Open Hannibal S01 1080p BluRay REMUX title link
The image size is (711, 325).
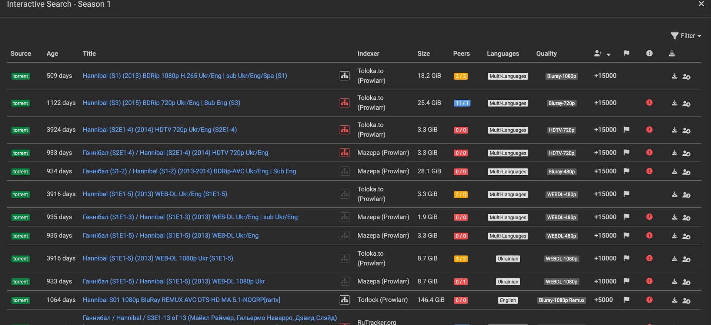tap(181, 300)
